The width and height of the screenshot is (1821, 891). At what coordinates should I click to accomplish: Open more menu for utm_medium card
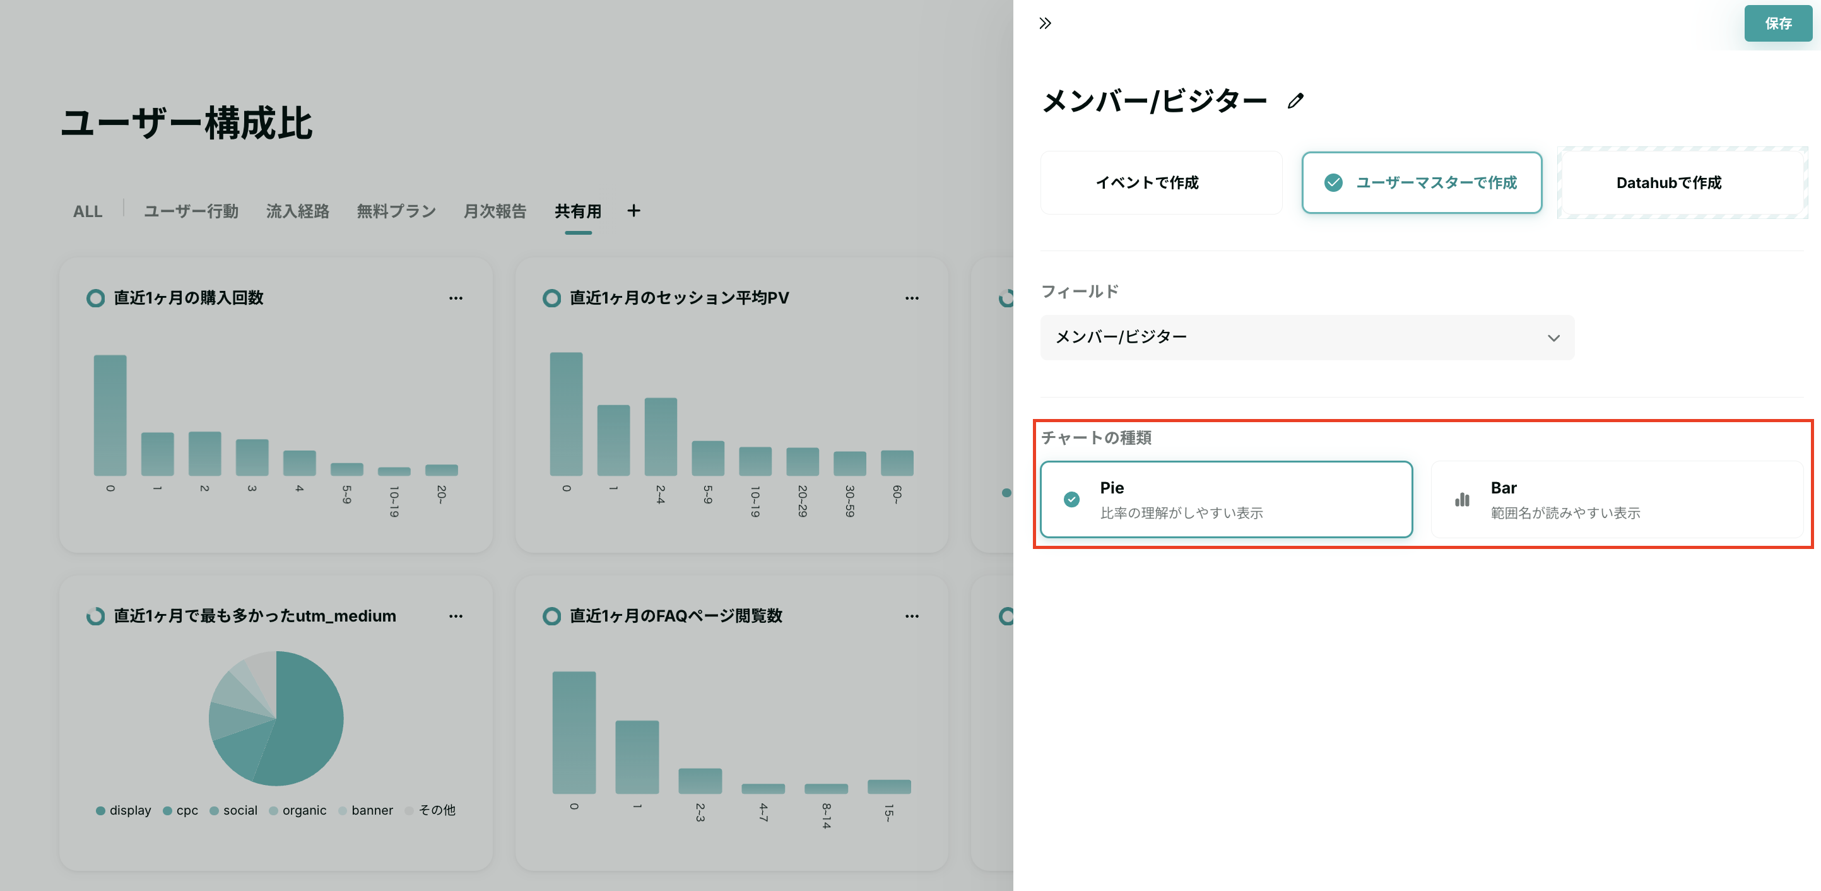tap(456, 616)
